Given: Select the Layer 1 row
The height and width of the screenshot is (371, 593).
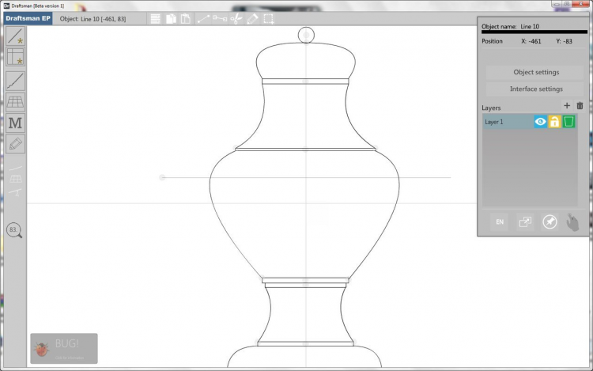Looking at the screenshot, I should coord(530,122).
